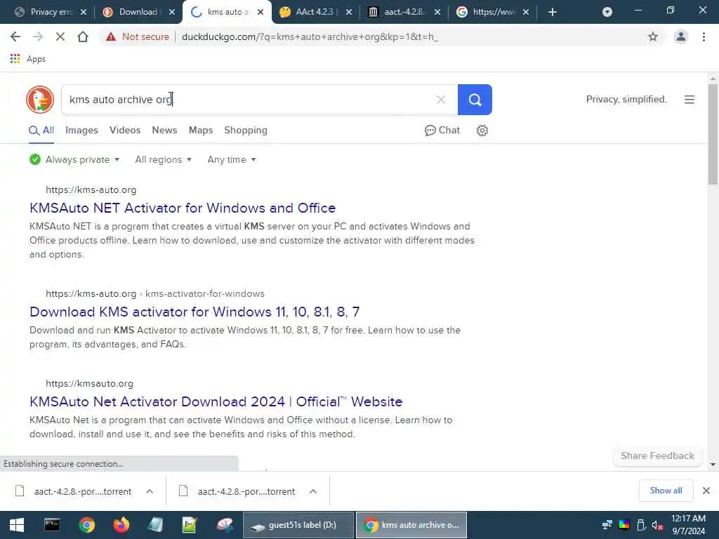Screen dimensions: 719x539
Task: Close the Privacy error tab
Action: point(84,12)
